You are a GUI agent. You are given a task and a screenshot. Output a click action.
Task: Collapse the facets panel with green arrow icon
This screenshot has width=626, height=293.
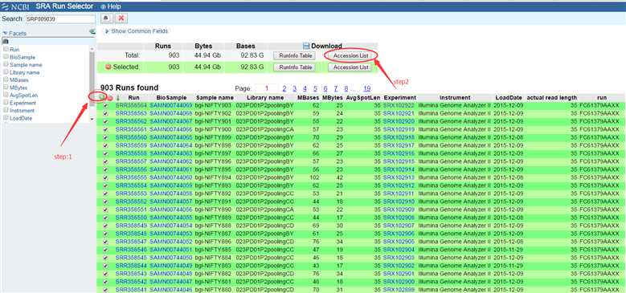pos(92,31)
